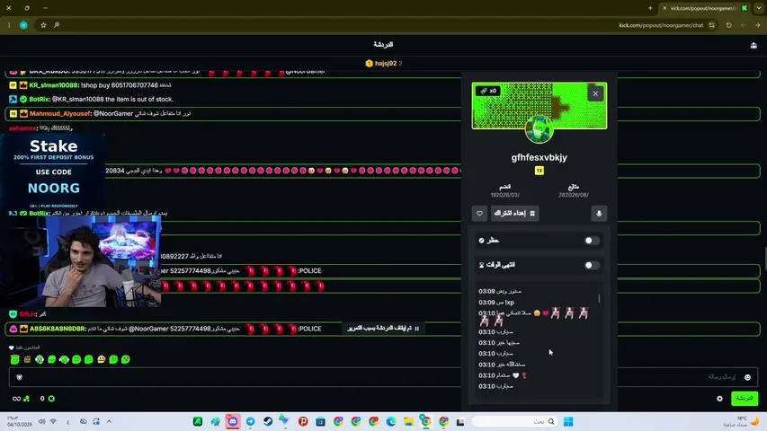Viewport: 767px width, 431px height.
Task: Click the infinity points icon
Action: tap(16, 399)
